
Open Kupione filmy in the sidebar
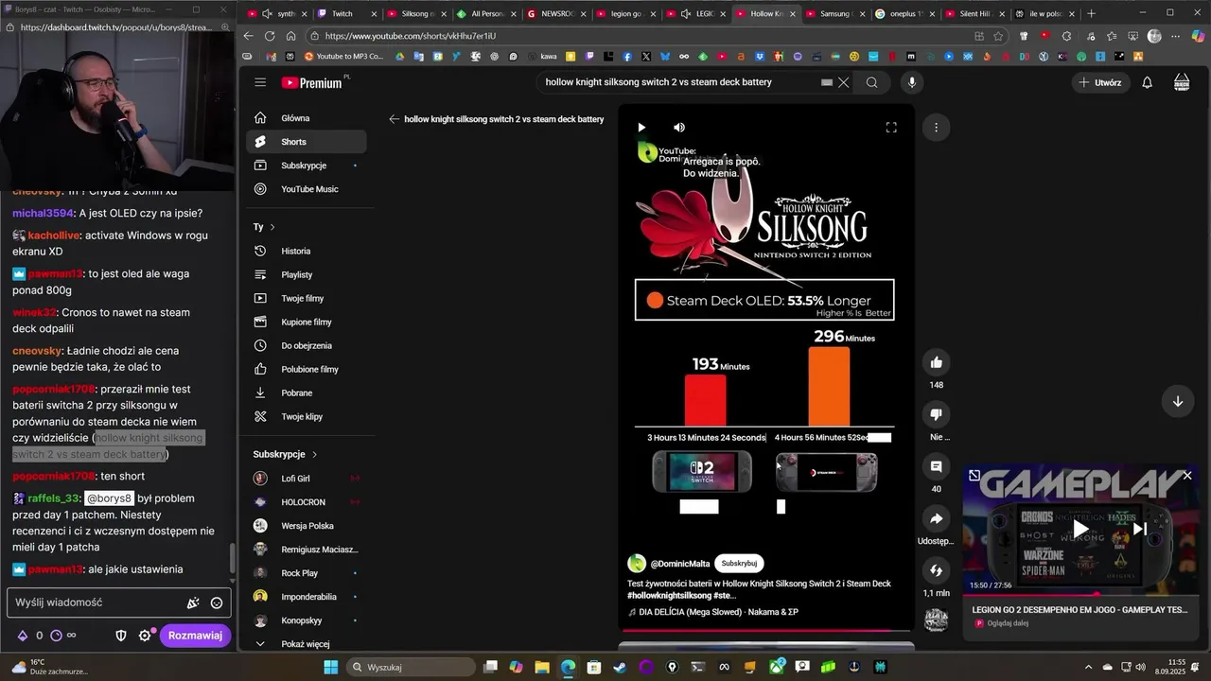coord(306,322)
